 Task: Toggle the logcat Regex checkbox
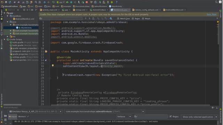click(x=170, y=116)
